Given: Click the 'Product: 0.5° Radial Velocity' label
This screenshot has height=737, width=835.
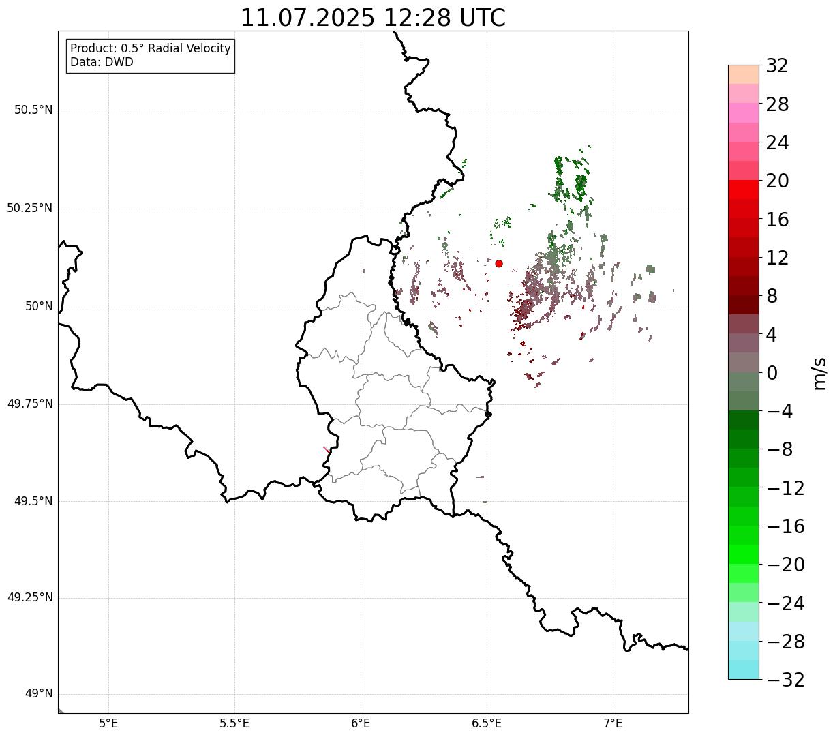Looking at the screenshot, I should tap(151, 49).
